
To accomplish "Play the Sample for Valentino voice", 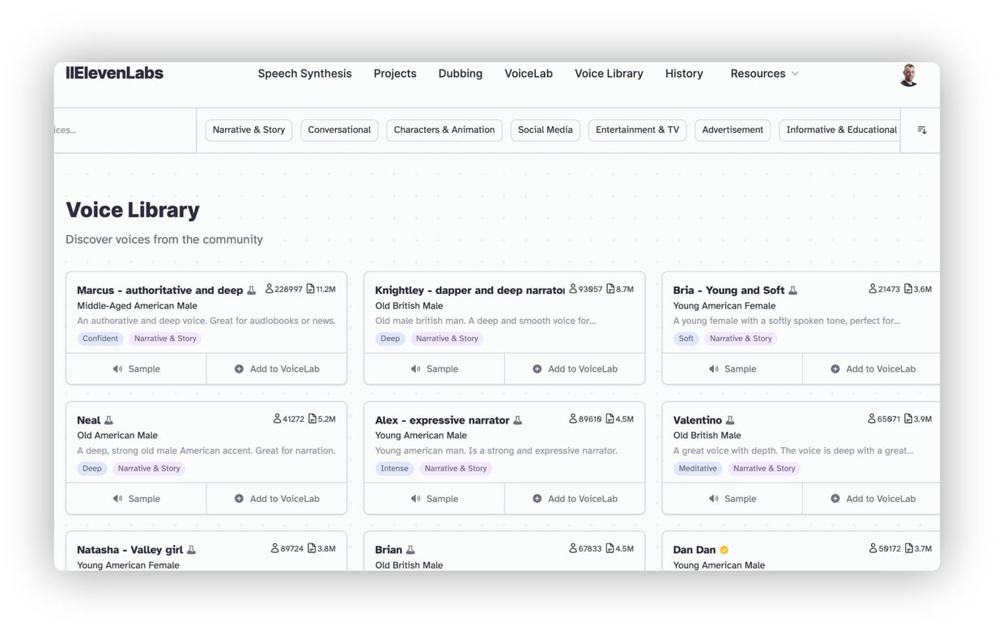I will pyautogui.click(x=732, y=499).
